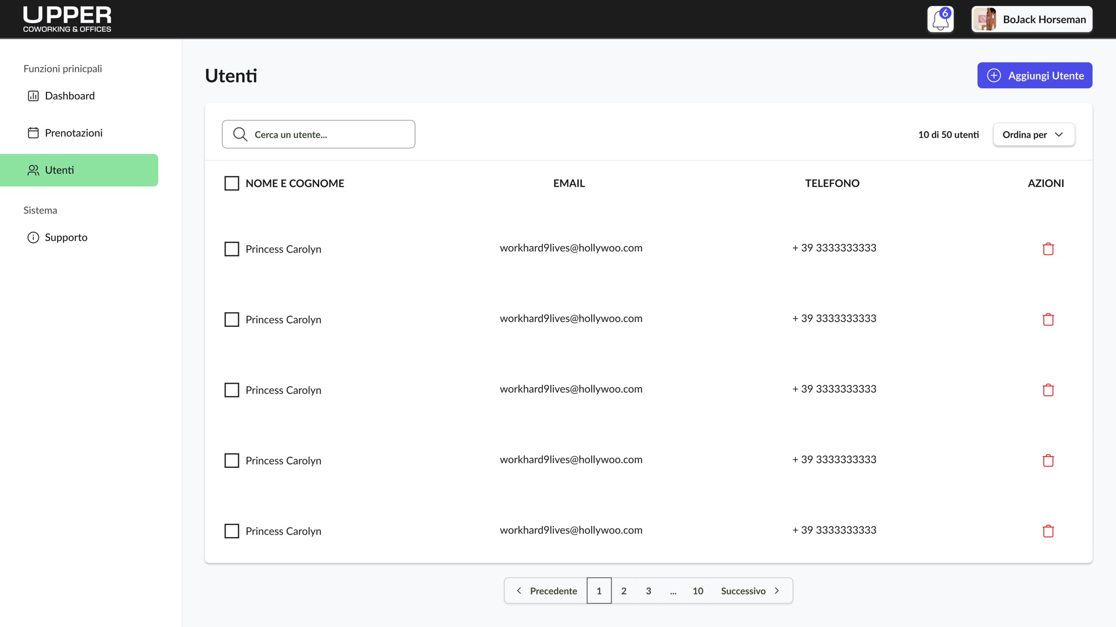Click the trash icon on the last row
Image resolution: width=1116 pixels, height=627 pixels.
point(1048,531)
